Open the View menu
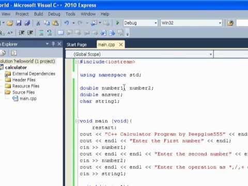Viewport: 248px width, 186px height. (x=6, y=14)
